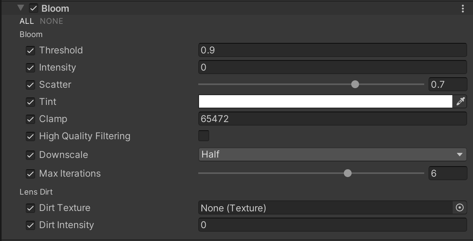This screenshot has height=241, width=473.
Task: Click the Tint eyedropper color picker icon
Action: pos(461,102)
